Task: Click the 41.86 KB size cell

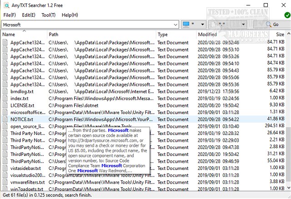Action: click(276, 119)
